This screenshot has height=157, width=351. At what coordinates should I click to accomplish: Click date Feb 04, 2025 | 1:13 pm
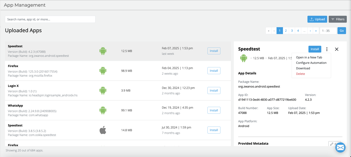coord(177,68)
